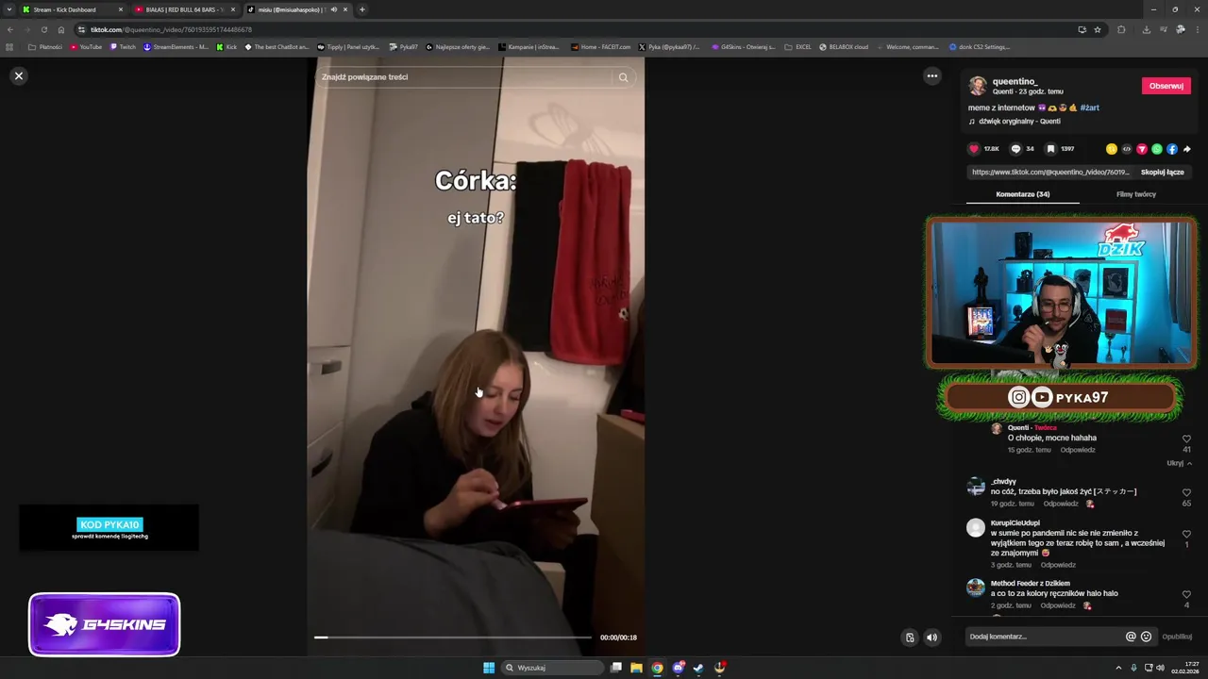Image resolution: width=1208 pixels, height=679 pixels.
Task: Expand more share options arrow
Action: pos(1187,149)
